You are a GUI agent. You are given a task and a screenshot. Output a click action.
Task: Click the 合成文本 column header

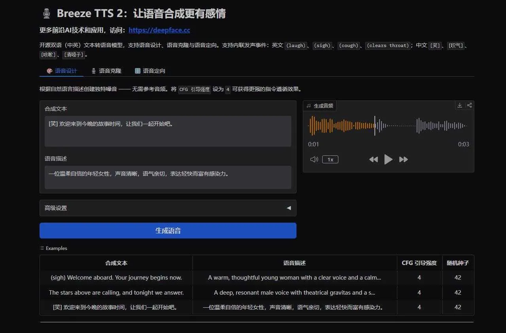[x=116, y=263]
